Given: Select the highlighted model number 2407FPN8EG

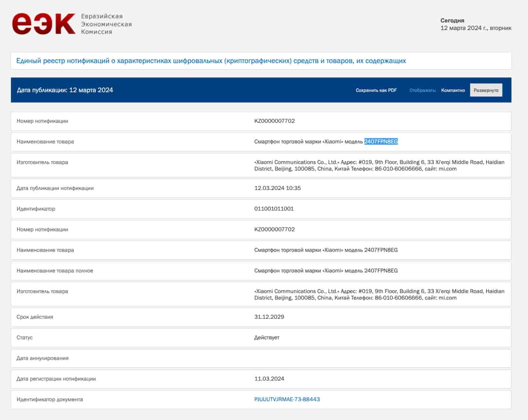Looking at the screenshot, I should coord(381,142).
